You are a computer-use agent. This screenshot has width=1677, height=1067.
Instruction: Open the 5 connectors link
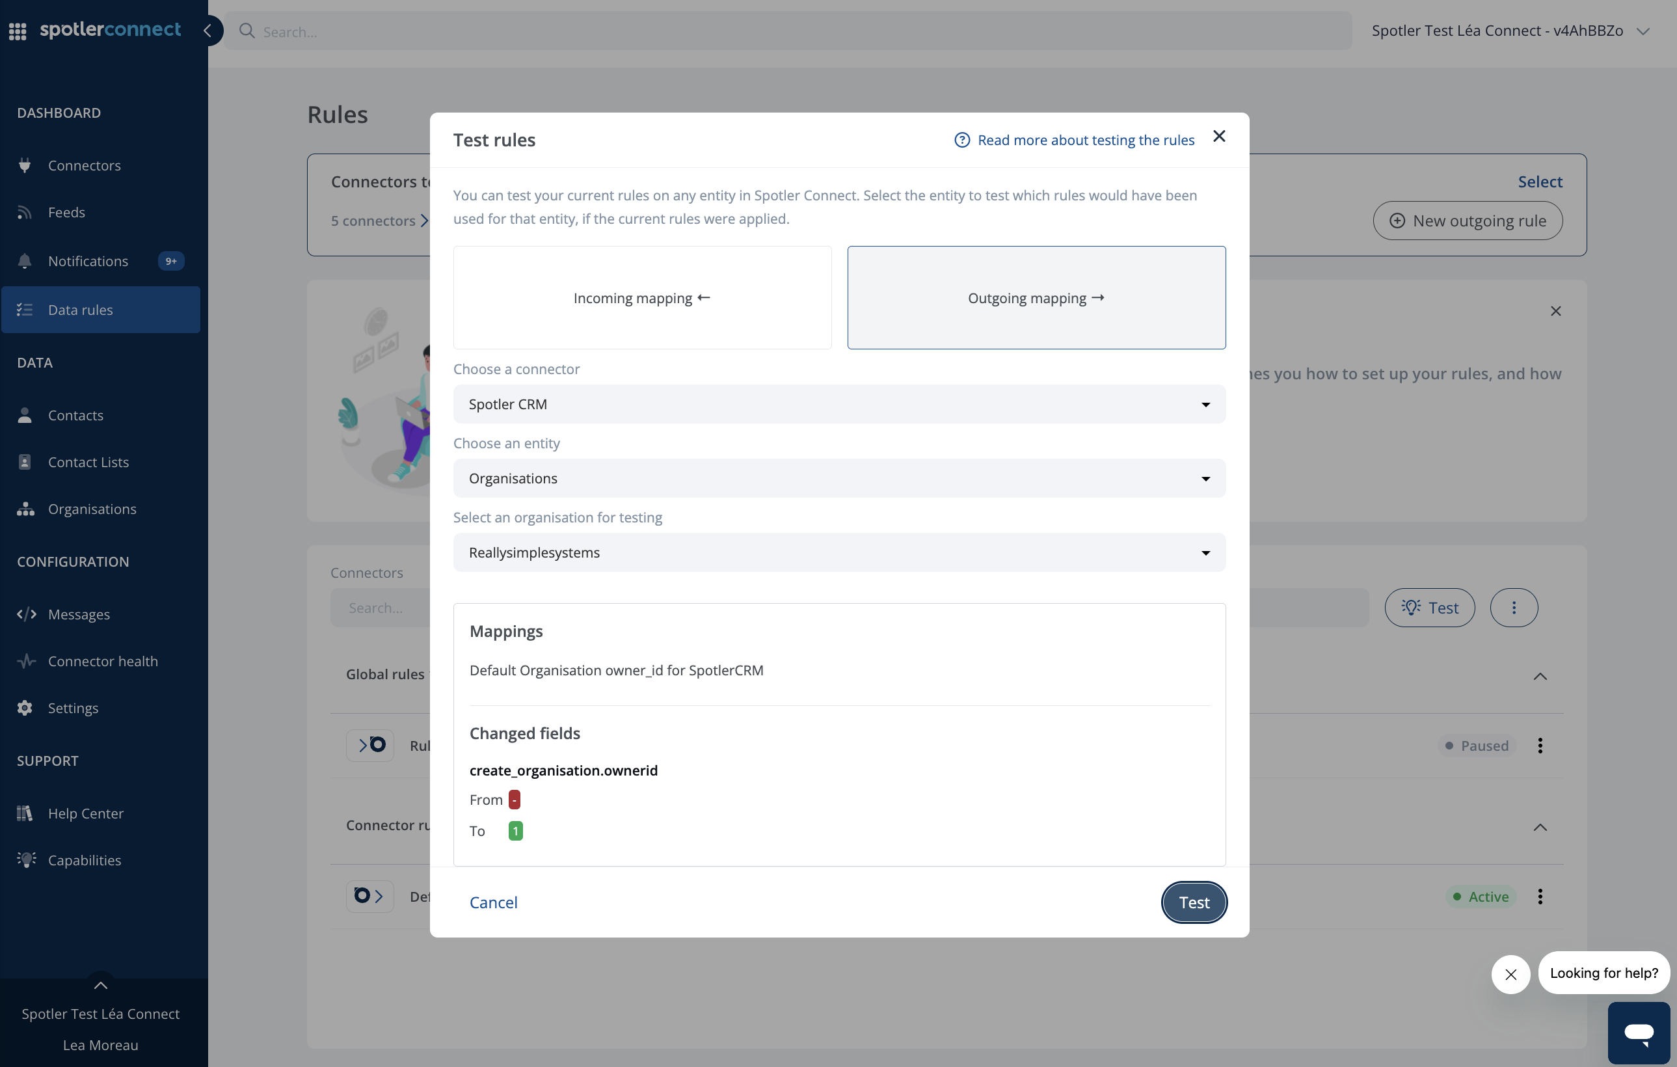(379, 220)
